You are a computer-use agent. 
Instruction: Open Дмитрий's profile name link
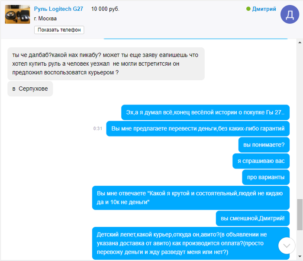point(264,9)
